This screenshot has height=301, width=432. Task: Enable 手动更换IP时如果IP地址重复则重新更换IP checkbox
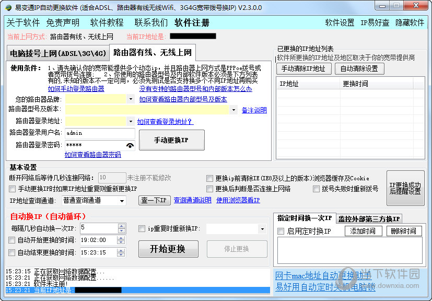12,189
